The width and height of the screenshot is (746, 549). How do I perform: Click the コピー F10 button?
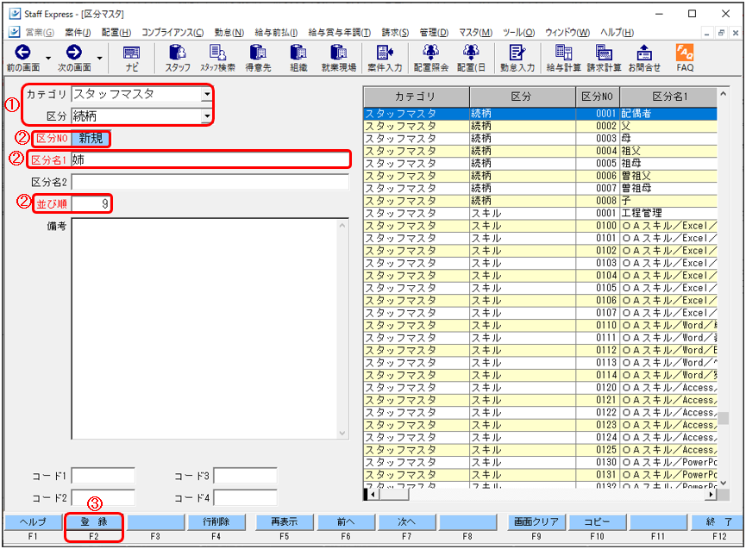pyautogui.click(x=597, y=522)
